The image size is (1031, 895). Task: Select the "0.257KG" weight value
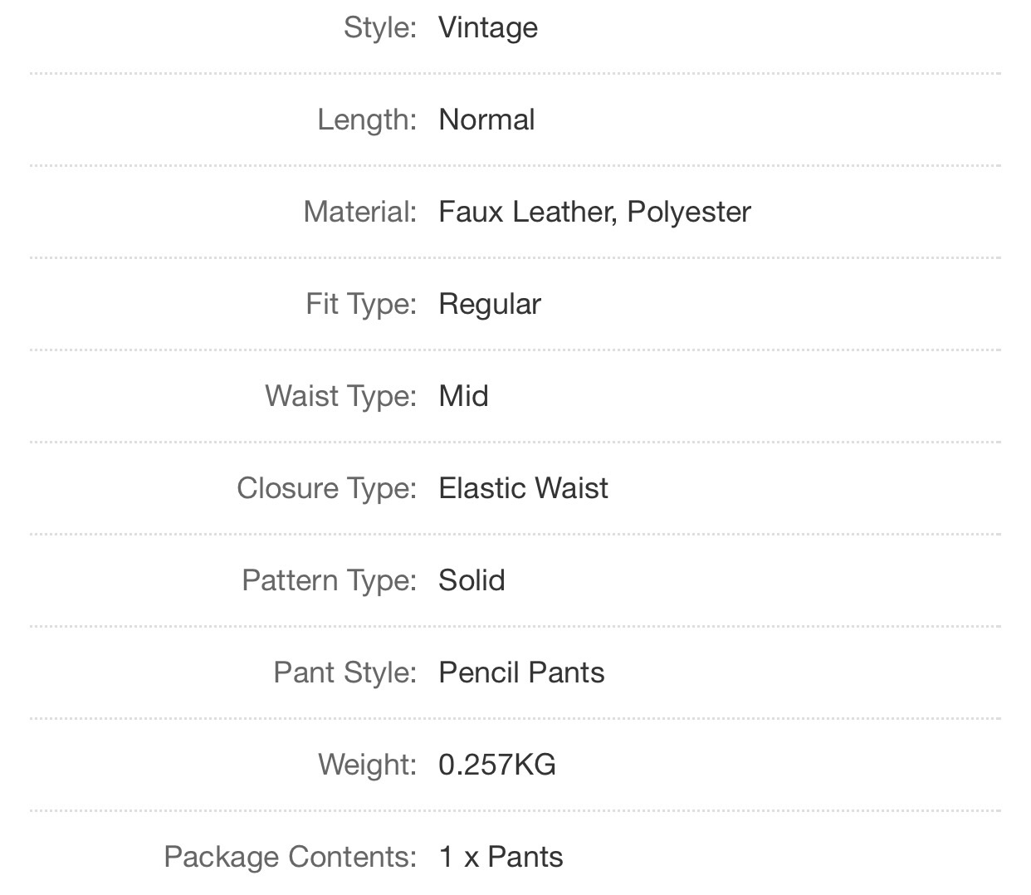pyautogui.click(x=497, y=765)
